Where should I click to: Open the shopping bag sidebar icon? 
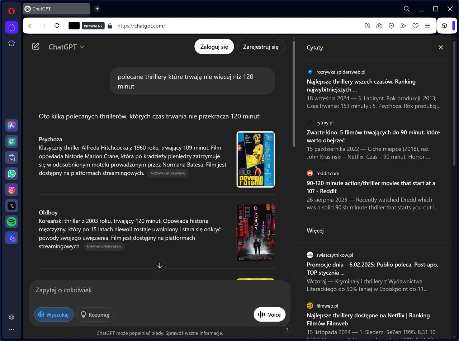point(11,158)
